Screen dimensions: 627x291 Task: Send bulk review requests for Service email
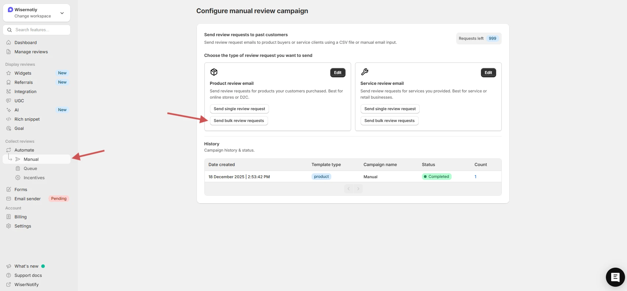pos(389,121)
